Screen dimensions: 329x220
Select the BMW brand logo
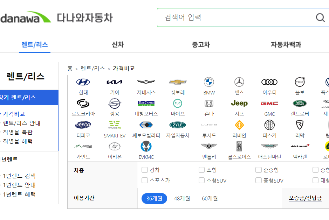tap(209, 82)
